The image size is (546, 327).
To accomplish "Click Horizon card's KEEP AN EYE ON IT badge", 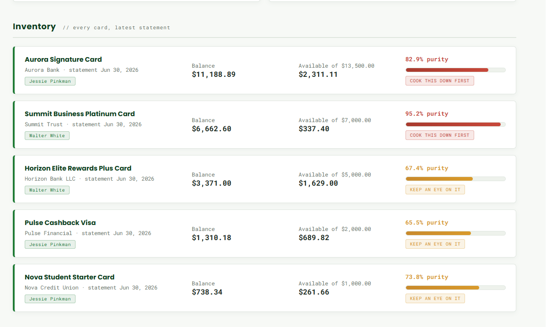I will click(x=435, y=190).
